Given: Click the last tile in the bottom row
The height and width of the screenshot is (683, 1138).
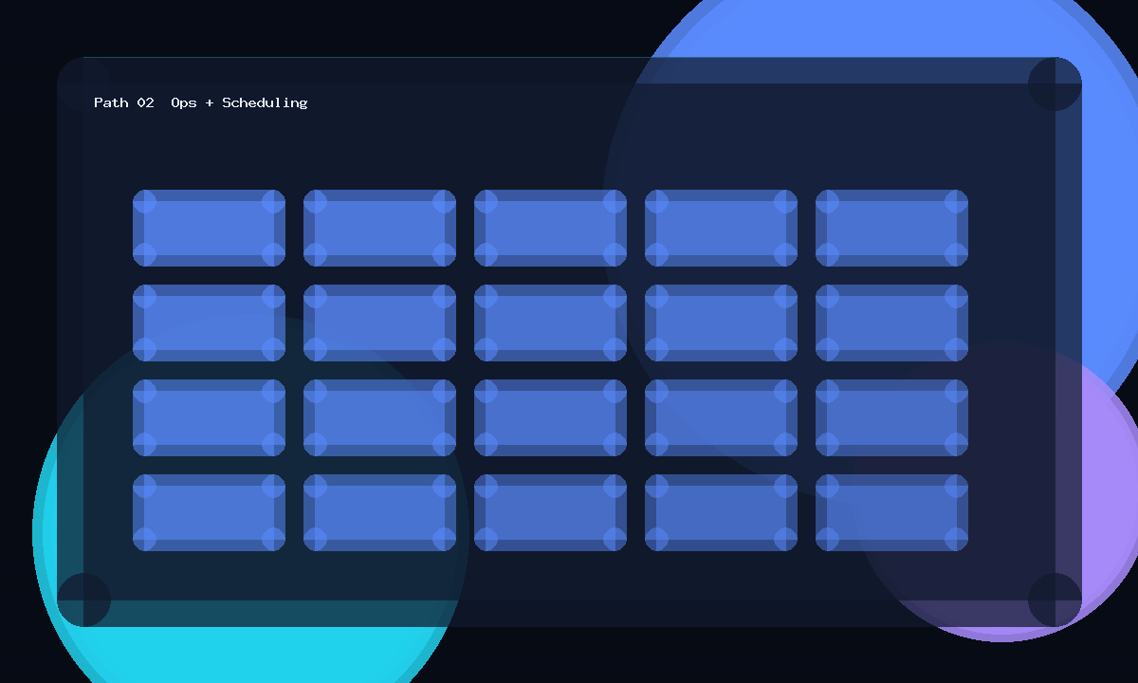Looking at the screenshot, I should click(891, 512).
